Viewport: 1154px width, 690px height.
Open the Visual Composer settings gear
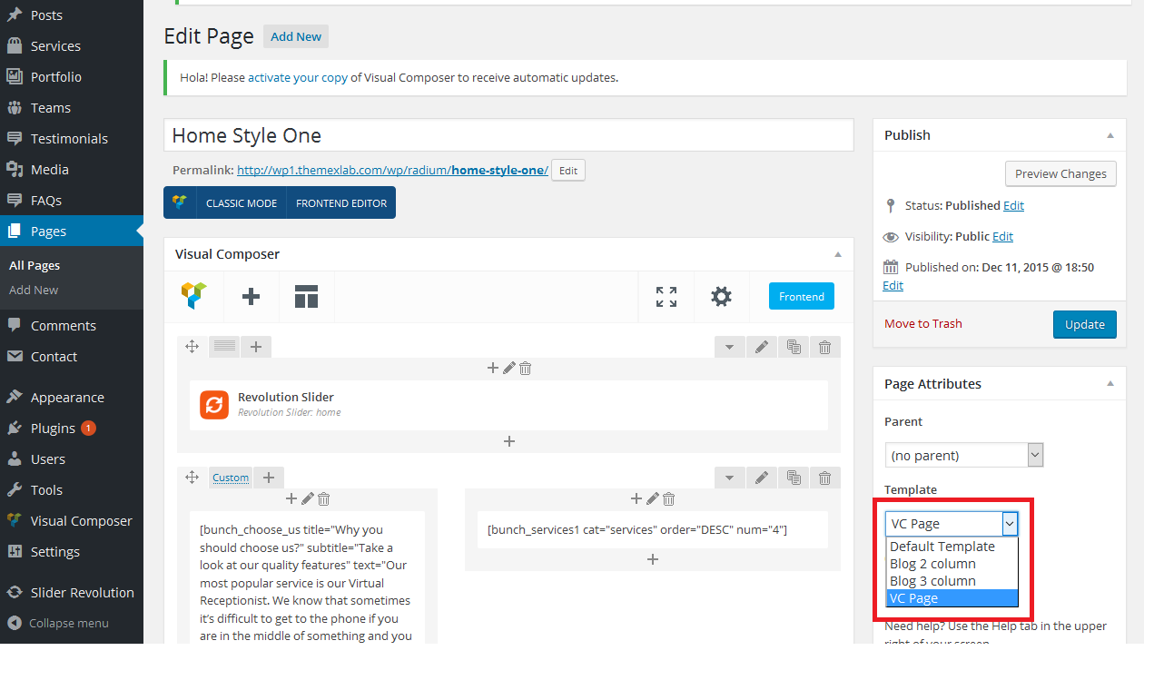coord(721,296)
